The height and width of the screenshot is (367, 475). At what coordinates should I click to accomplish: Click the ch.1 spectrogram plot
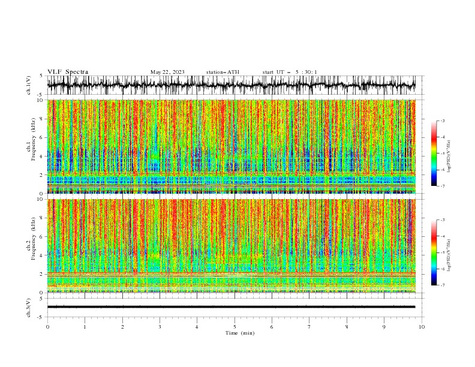pyautogui.click(x=232, y=146)
